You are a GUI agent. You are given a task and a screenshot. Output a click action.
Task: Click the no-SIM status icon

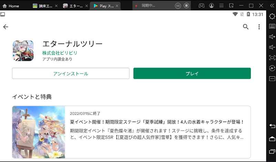point(242,14)
